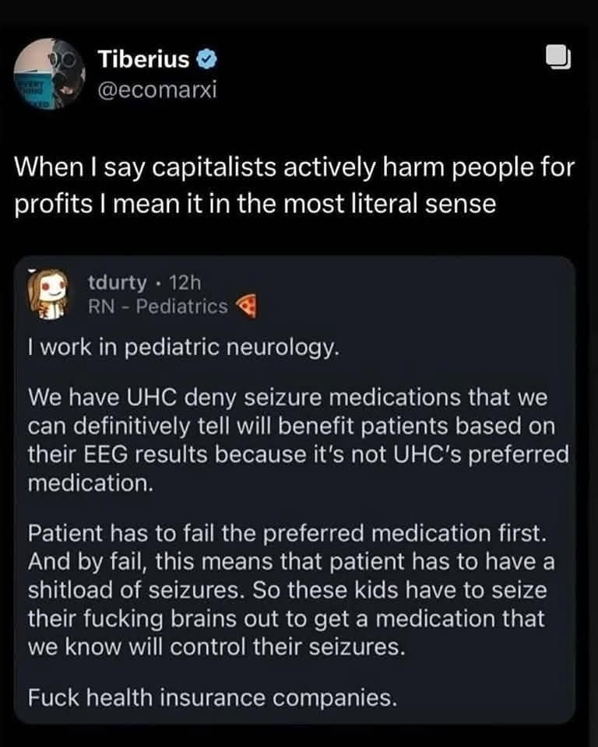Visit the @ecomarxi handle
This screenshot has width=598, height=747.
[x=157, y=89]
